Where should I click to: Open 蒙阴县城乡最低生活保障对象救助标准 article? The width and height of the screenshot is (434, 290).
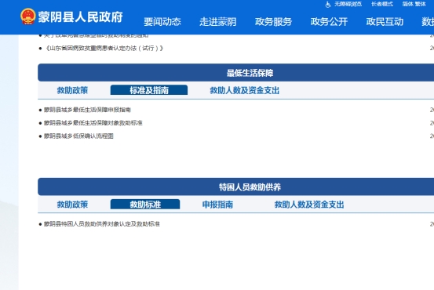(93, 123)
